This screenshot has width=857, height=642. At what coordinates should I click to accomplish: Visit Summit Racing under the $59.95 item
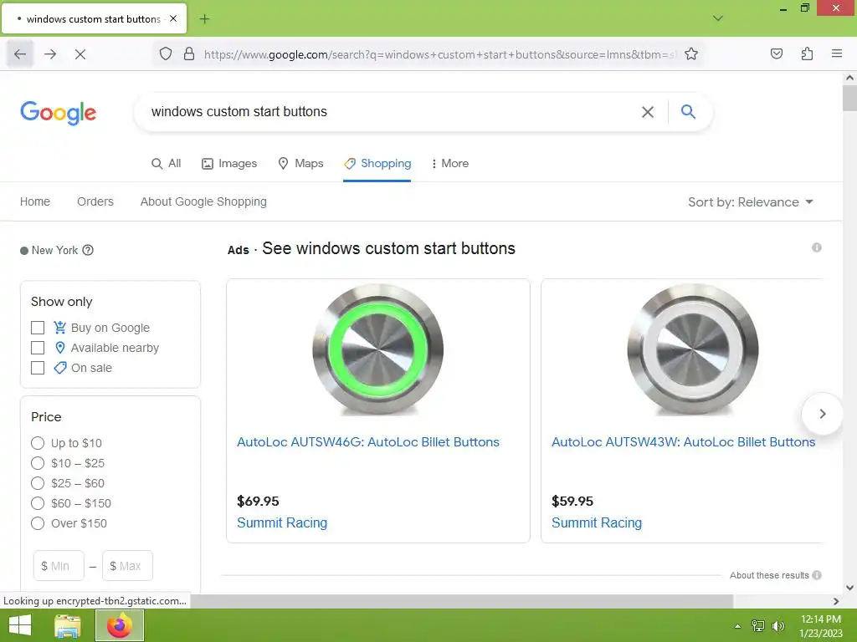pyautogui.click(x=597, y=522)
